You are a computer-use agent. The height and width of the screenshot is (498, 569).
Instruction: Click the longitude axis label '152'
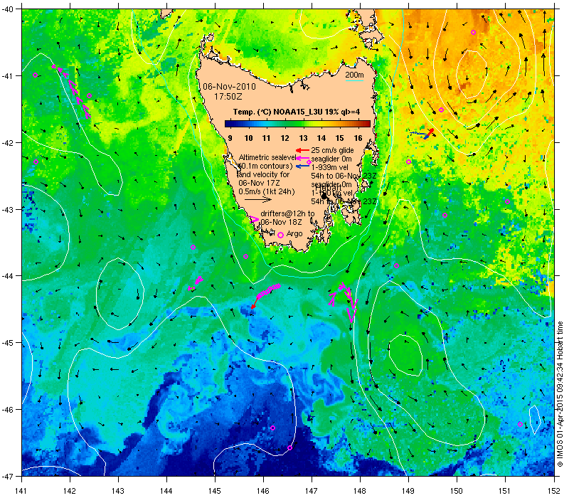554,491
